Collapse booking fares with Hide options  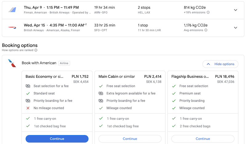click(220, 64)
